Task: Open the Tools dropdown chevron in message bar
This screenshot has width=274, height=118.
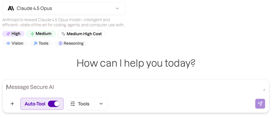Action: (x=101, y=104)
